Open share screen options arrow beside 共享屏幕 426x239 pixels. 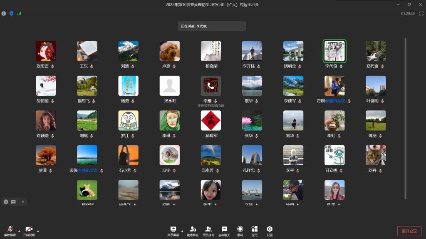point(182,230)
